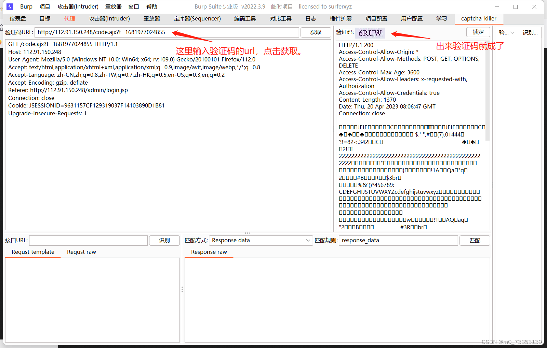This screenshot has height=348, width=547.
Task: Click the Burp Suite logo icon
Action: 10,6
